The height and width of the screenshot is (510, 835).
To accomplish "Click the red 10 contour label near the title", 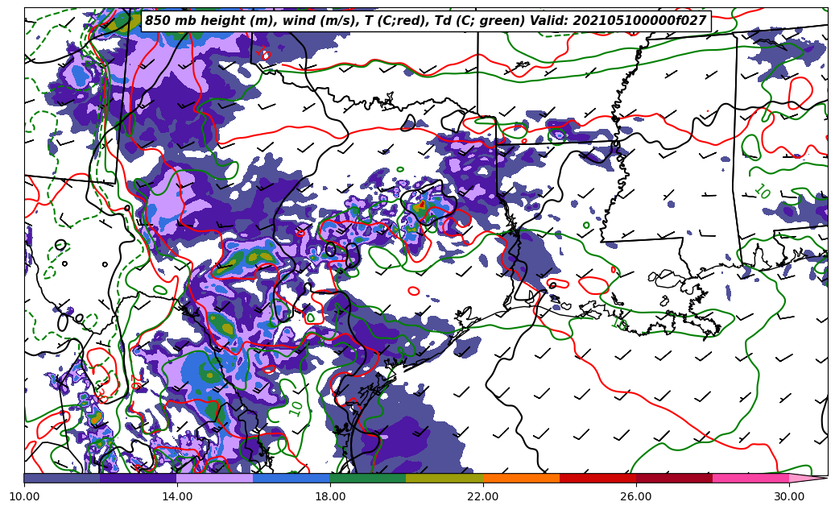I will 263,52.
